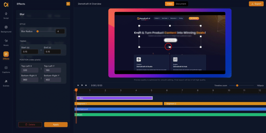Click the orange back arrow in Effects header

(x=68, y=4)
